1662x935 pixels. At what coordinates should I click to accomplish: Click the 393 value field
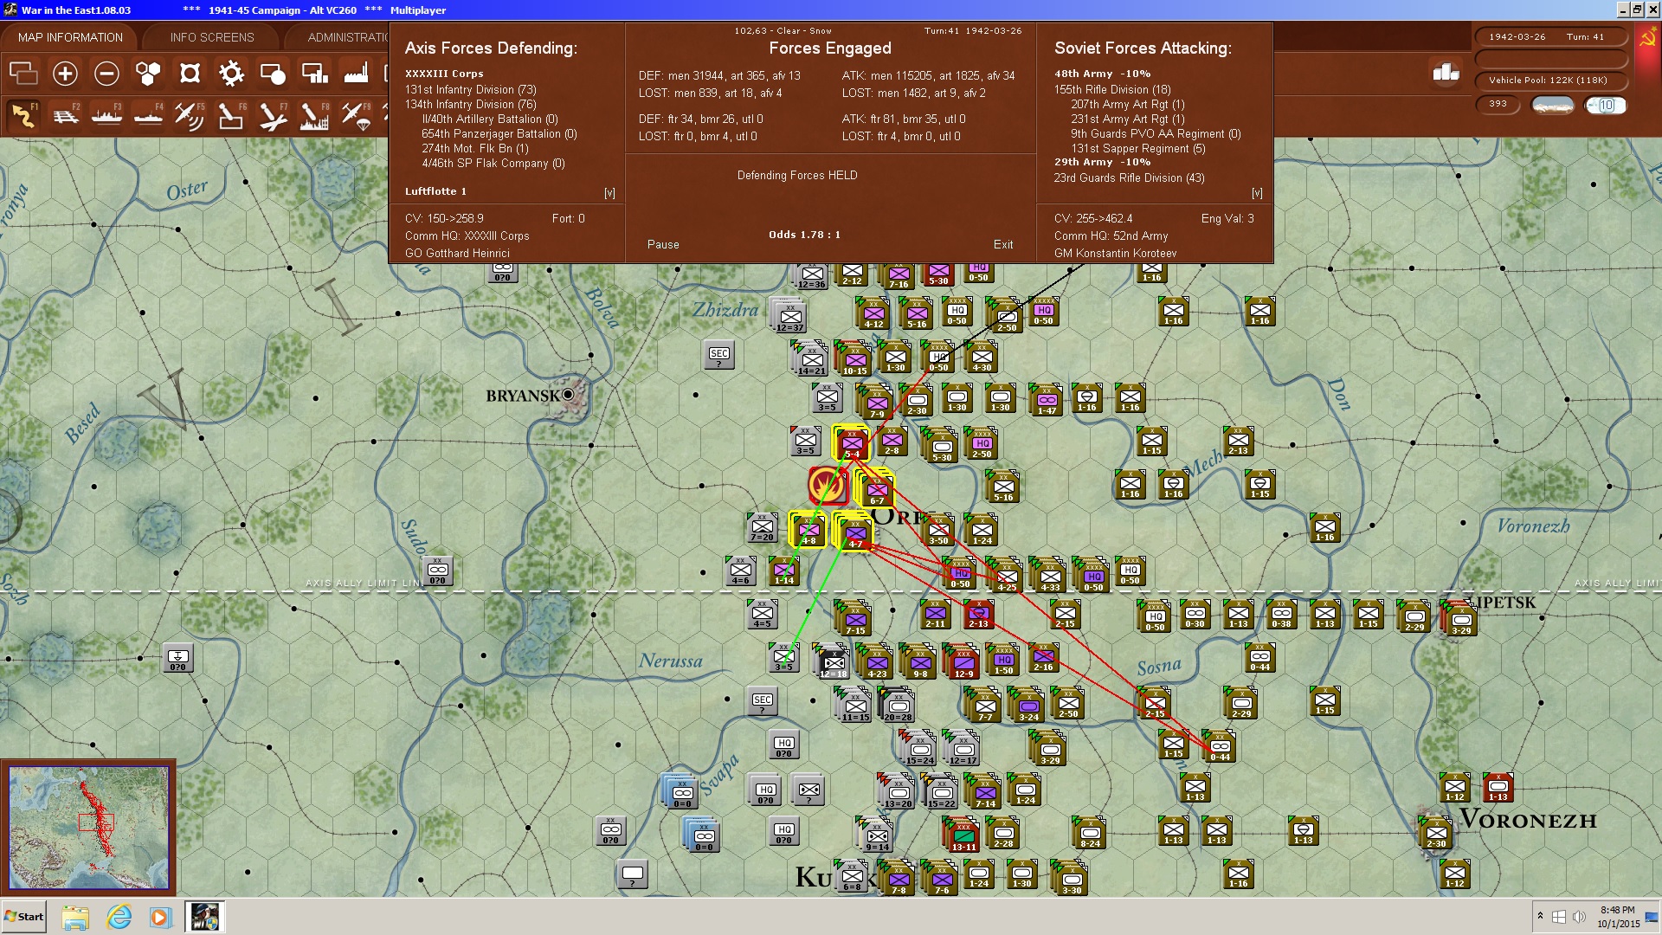(x=1498, y=104)
